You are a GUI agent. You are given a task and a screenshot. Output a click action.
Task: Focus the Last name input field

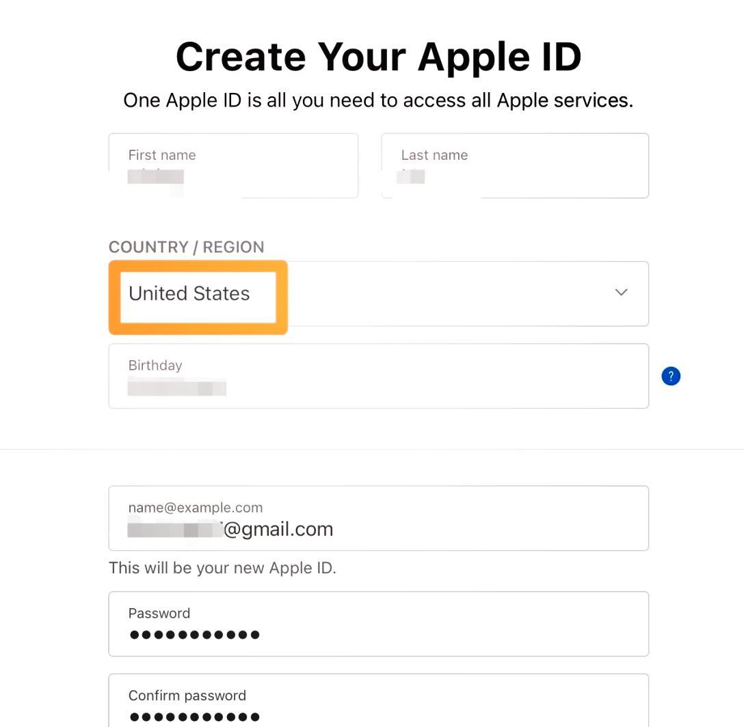tap(515, 165)
